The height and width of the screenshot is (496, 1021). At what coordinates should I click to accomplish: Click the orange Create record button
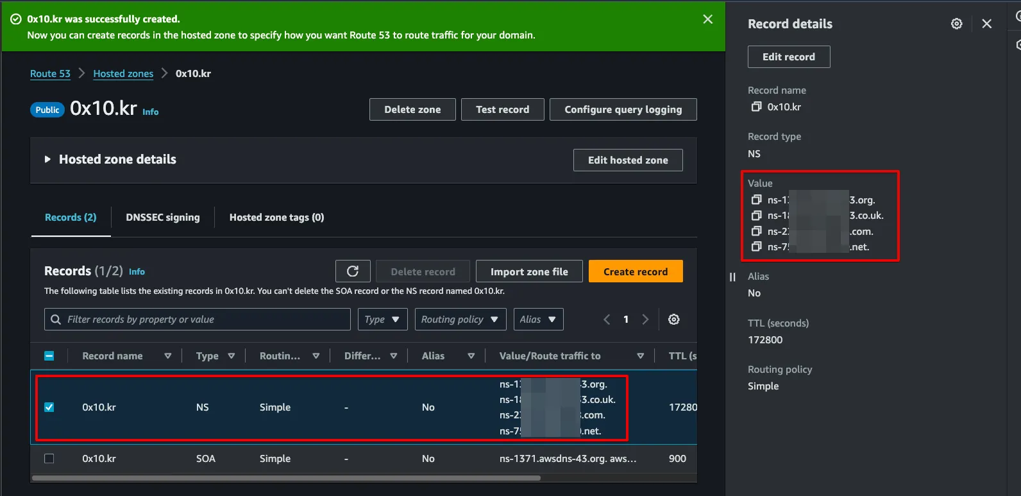pyautogui.click(x=636, y=271)
